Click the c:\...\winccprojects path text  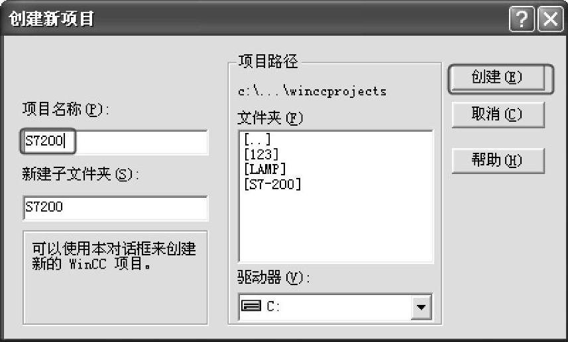click(312, 91)
